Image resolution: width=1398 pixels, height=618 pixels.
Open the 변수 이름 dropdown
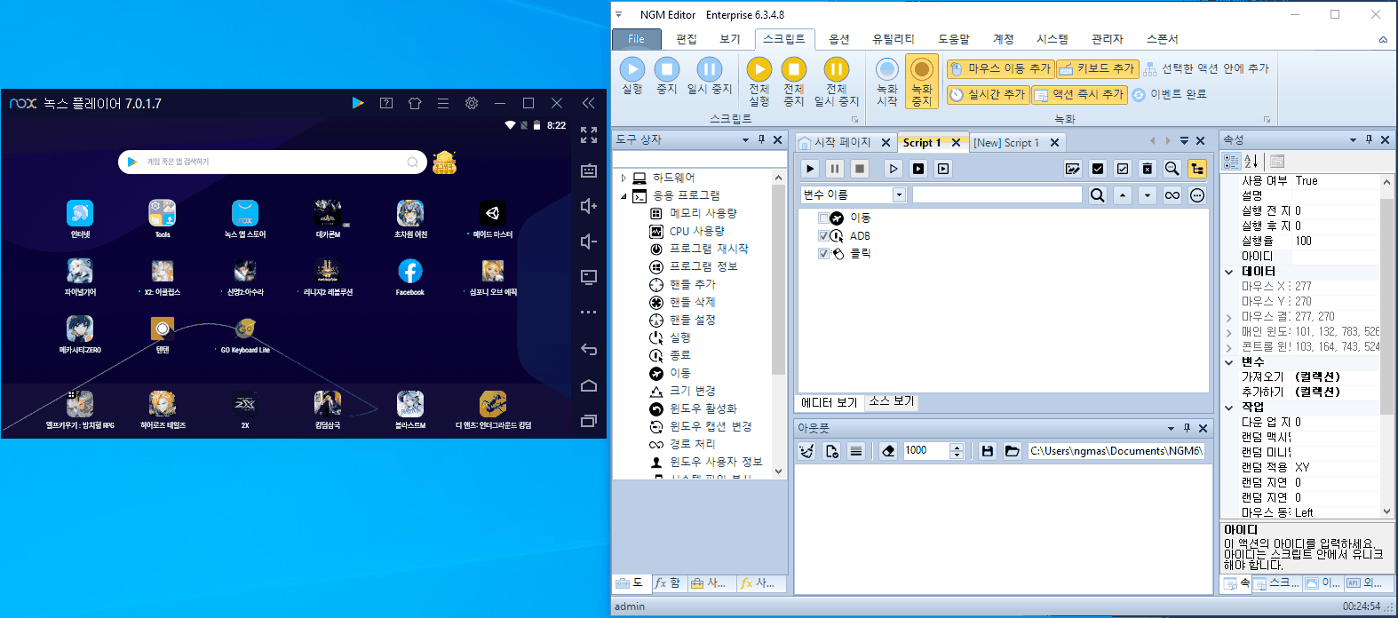(899, 195)
